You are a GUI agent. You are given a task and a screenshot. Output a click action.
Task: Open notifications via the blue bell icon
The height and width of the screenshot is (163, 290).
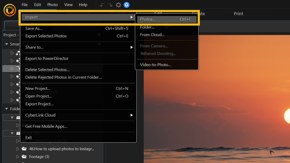coord(126,5)
